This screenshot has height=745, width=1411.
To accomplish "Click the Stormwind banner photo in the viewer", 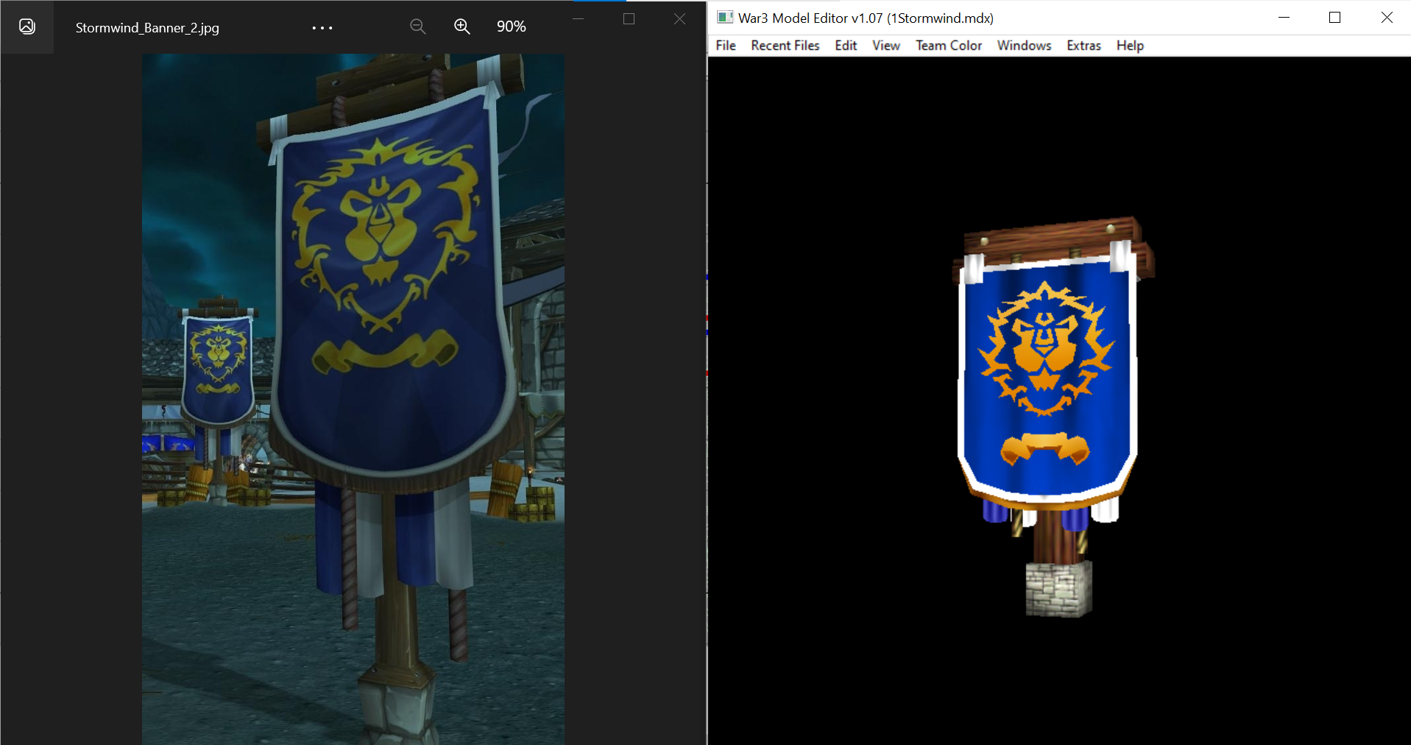I will (353, 399).
